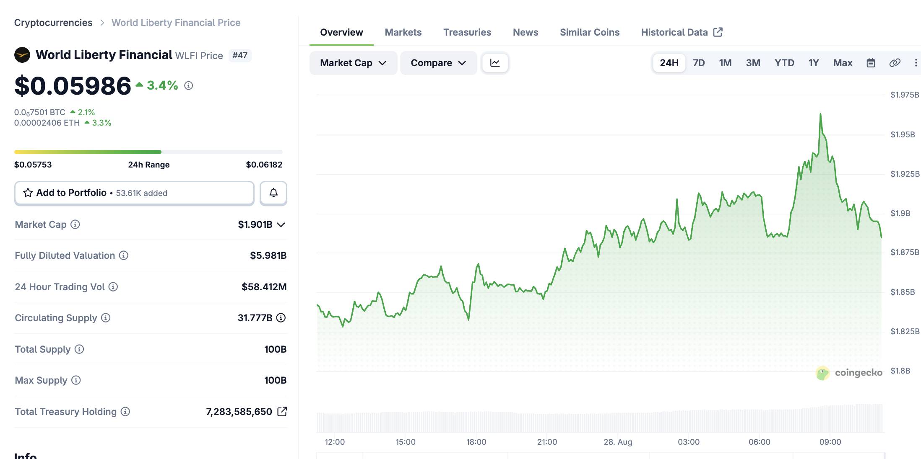
Task: Switch to the Markets tab
Action: tap(403, 32)
